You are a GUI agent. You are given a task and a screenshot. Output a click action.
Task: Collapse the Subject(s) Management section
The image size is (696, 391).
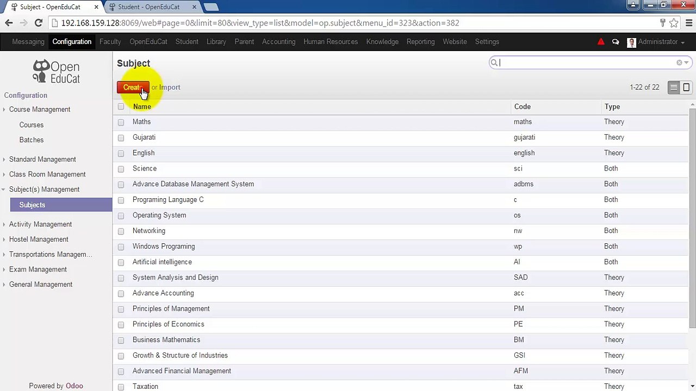(44, 190)
